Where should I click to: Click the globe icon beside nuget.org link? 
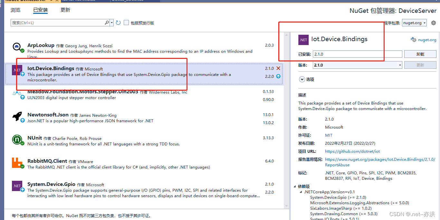[414, 40]
